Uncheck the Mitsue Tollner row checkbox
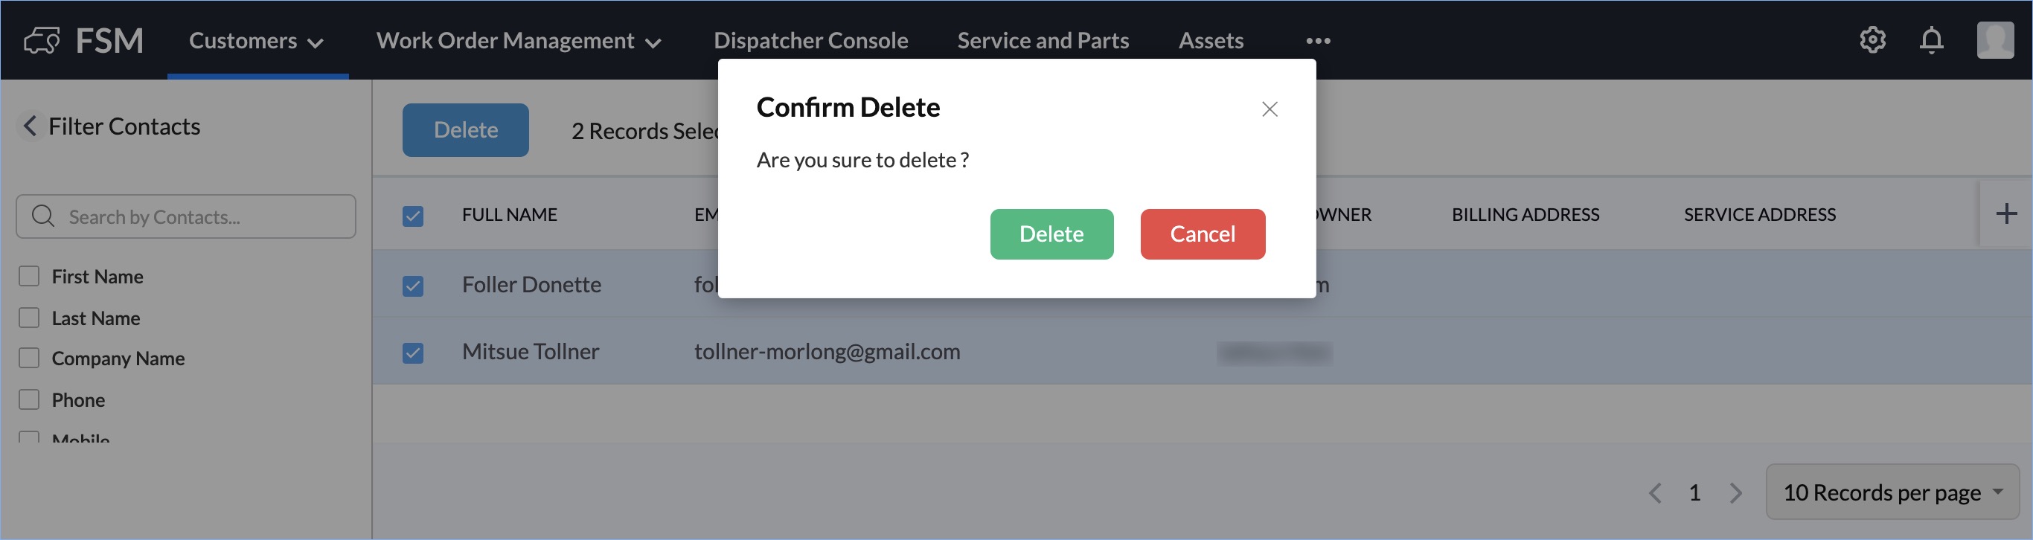 click(413, 353)
